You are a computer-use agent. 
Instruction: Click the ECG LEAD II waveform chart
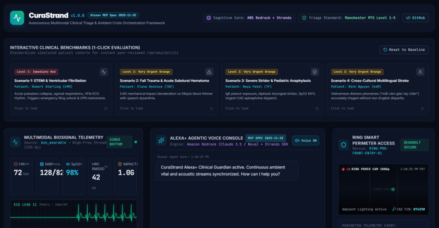coord(74,214)
